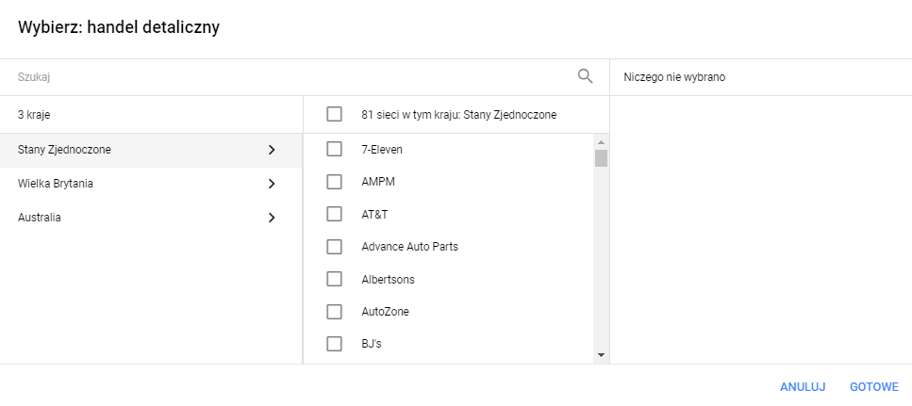Viewport: 912px width, 406px height.
Task: Choose Australia country label
Action: pyautogui.click(x=39, y=218)
